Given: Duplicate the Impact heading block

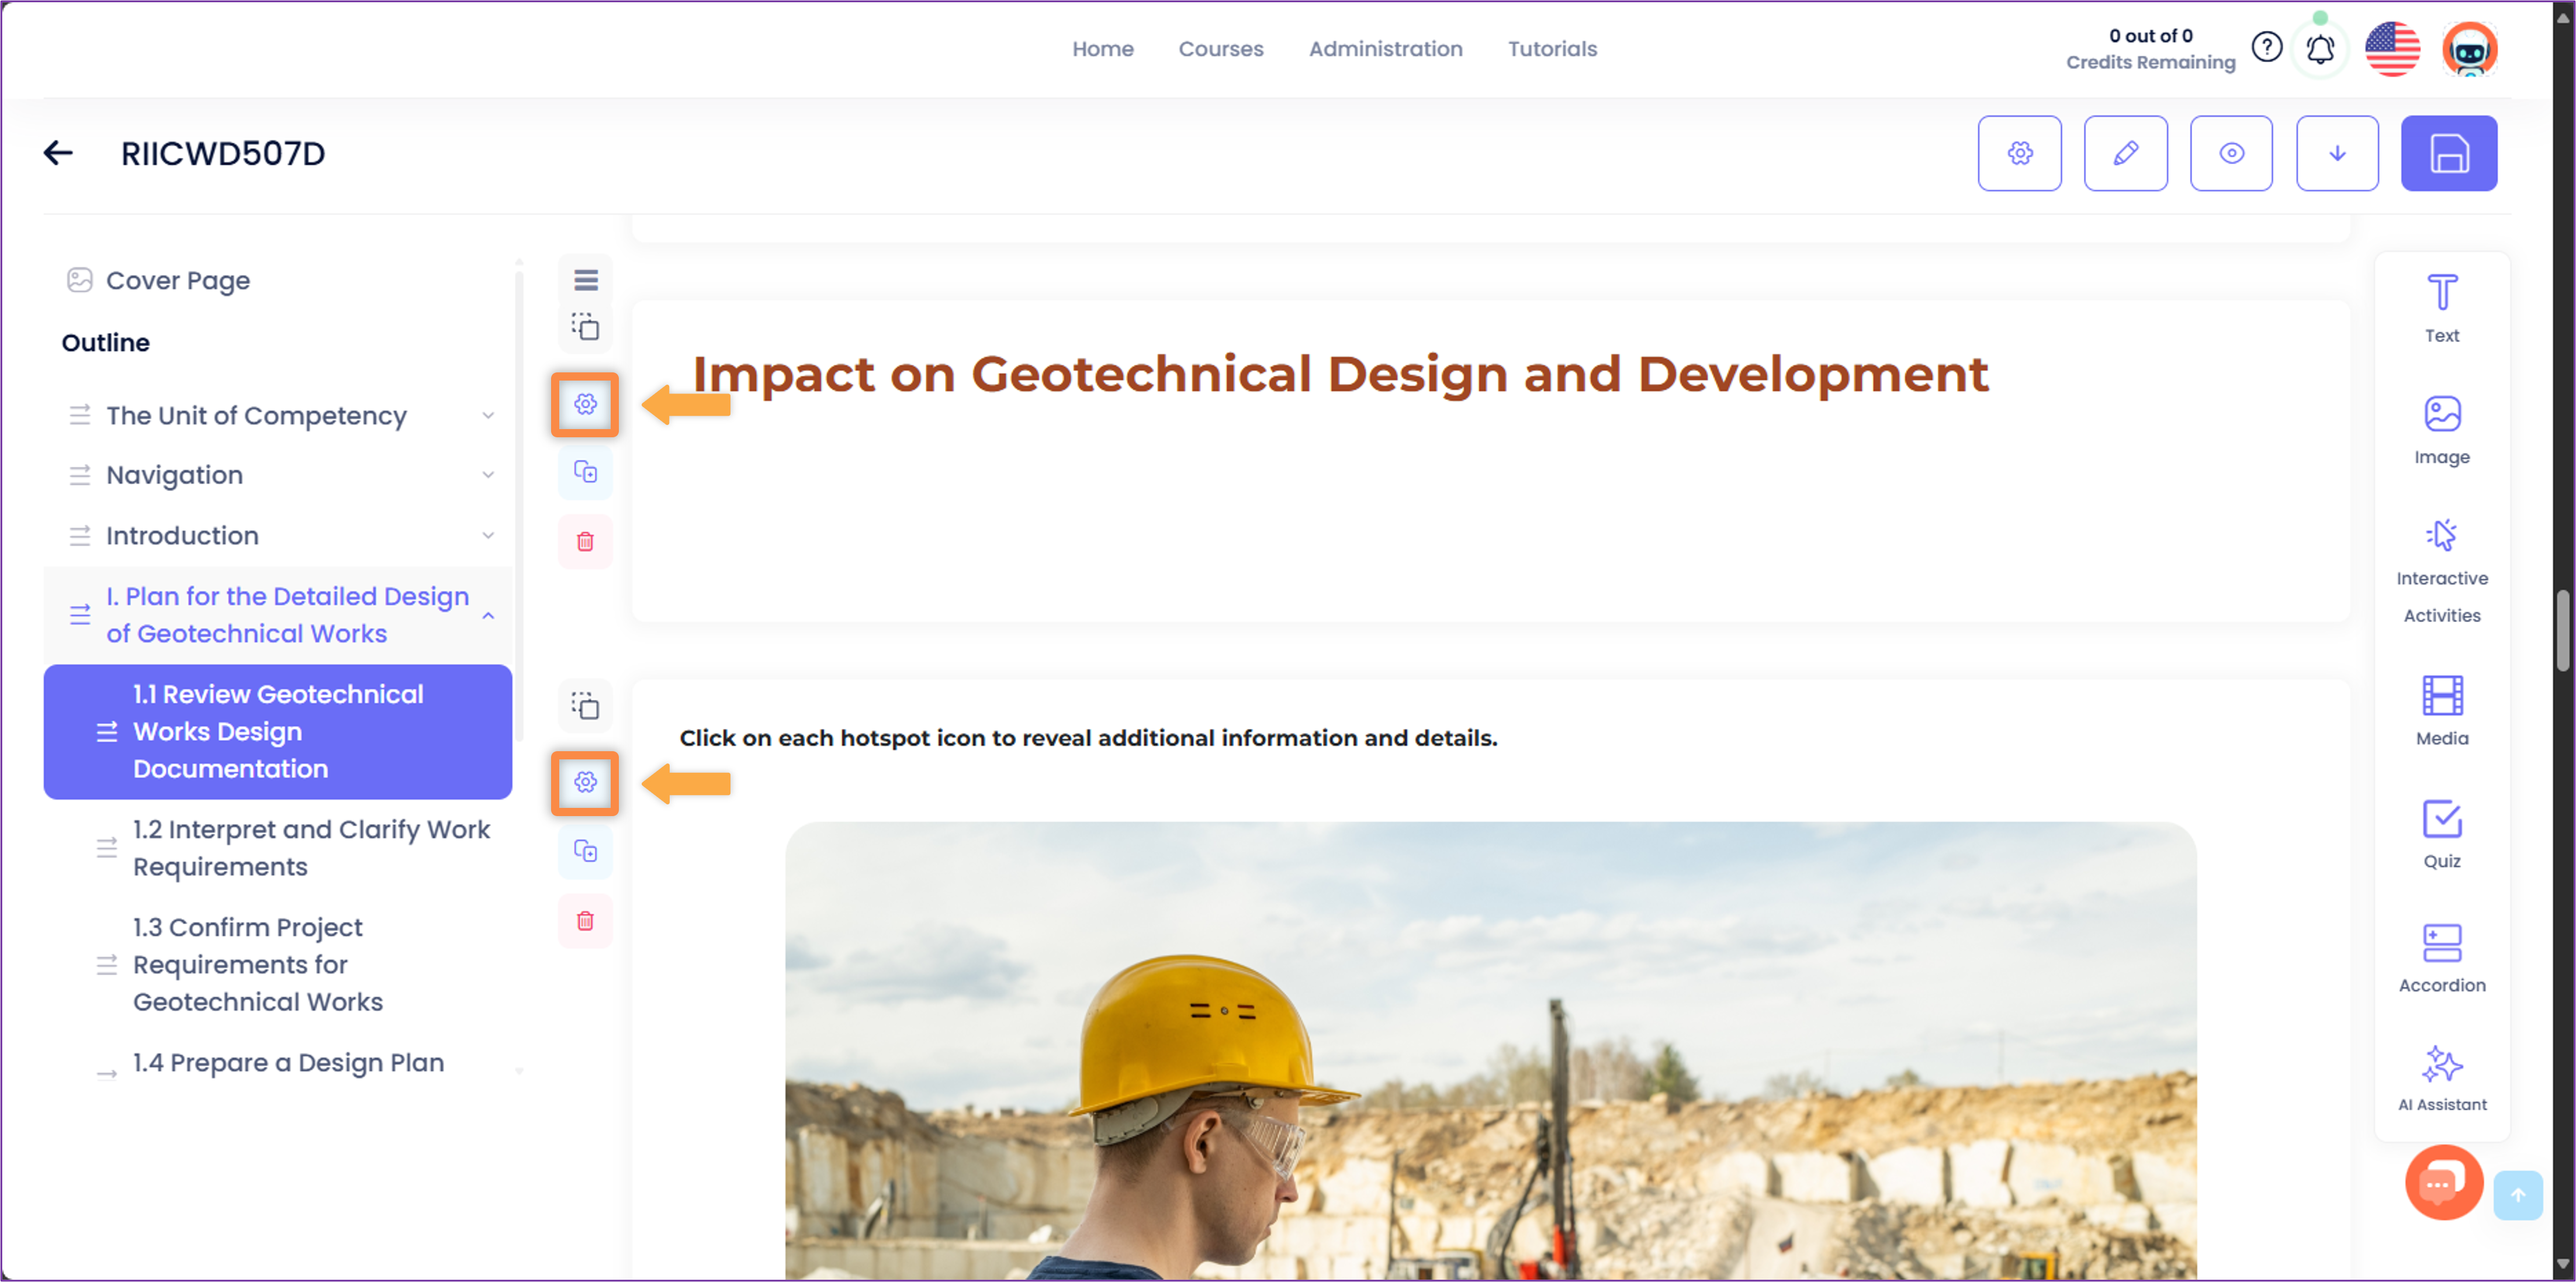Looking at the screenshot, I should click(585, 472).
